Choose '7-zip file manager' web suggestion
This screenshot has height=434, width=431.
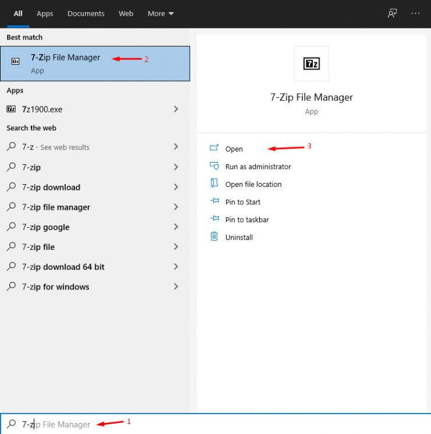tap(95, 207)
